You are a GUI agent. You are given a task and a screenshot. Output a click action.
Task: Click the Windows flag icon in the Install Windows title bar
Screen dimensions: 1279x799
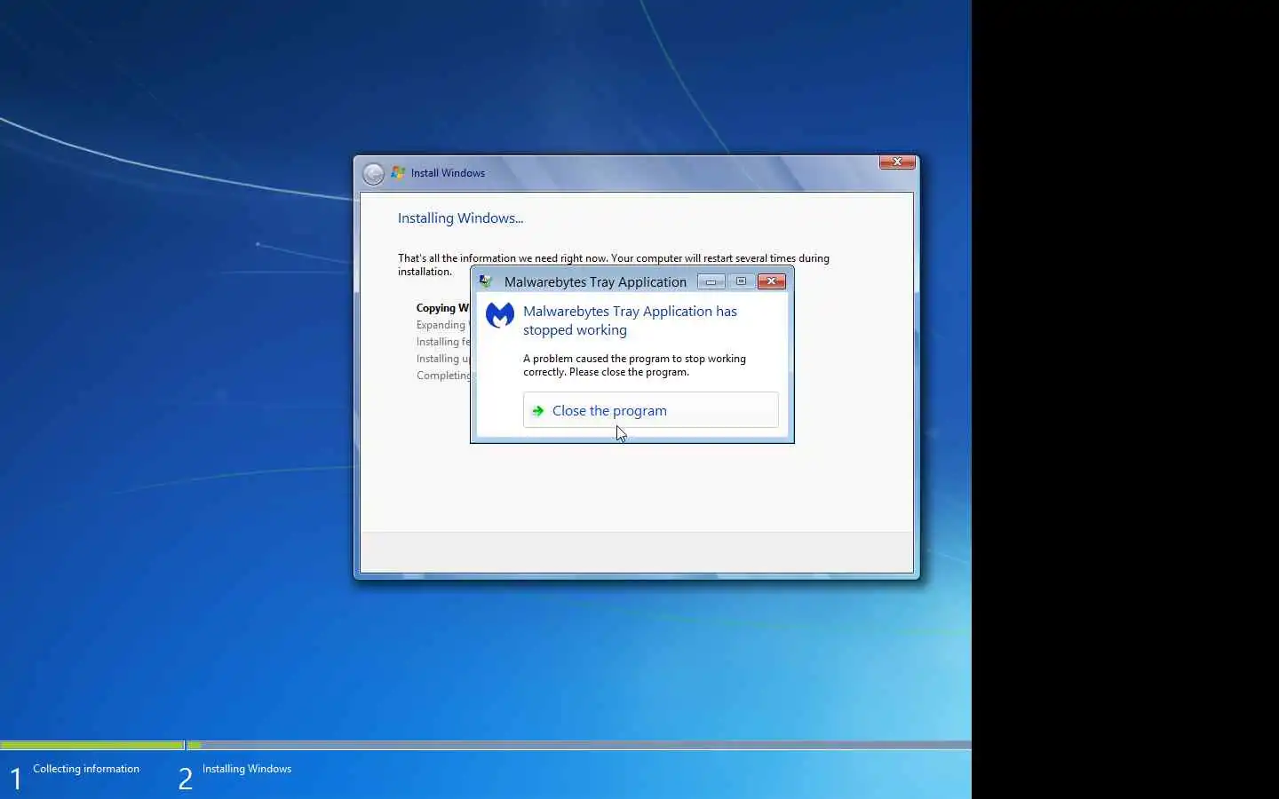[398, 172]
